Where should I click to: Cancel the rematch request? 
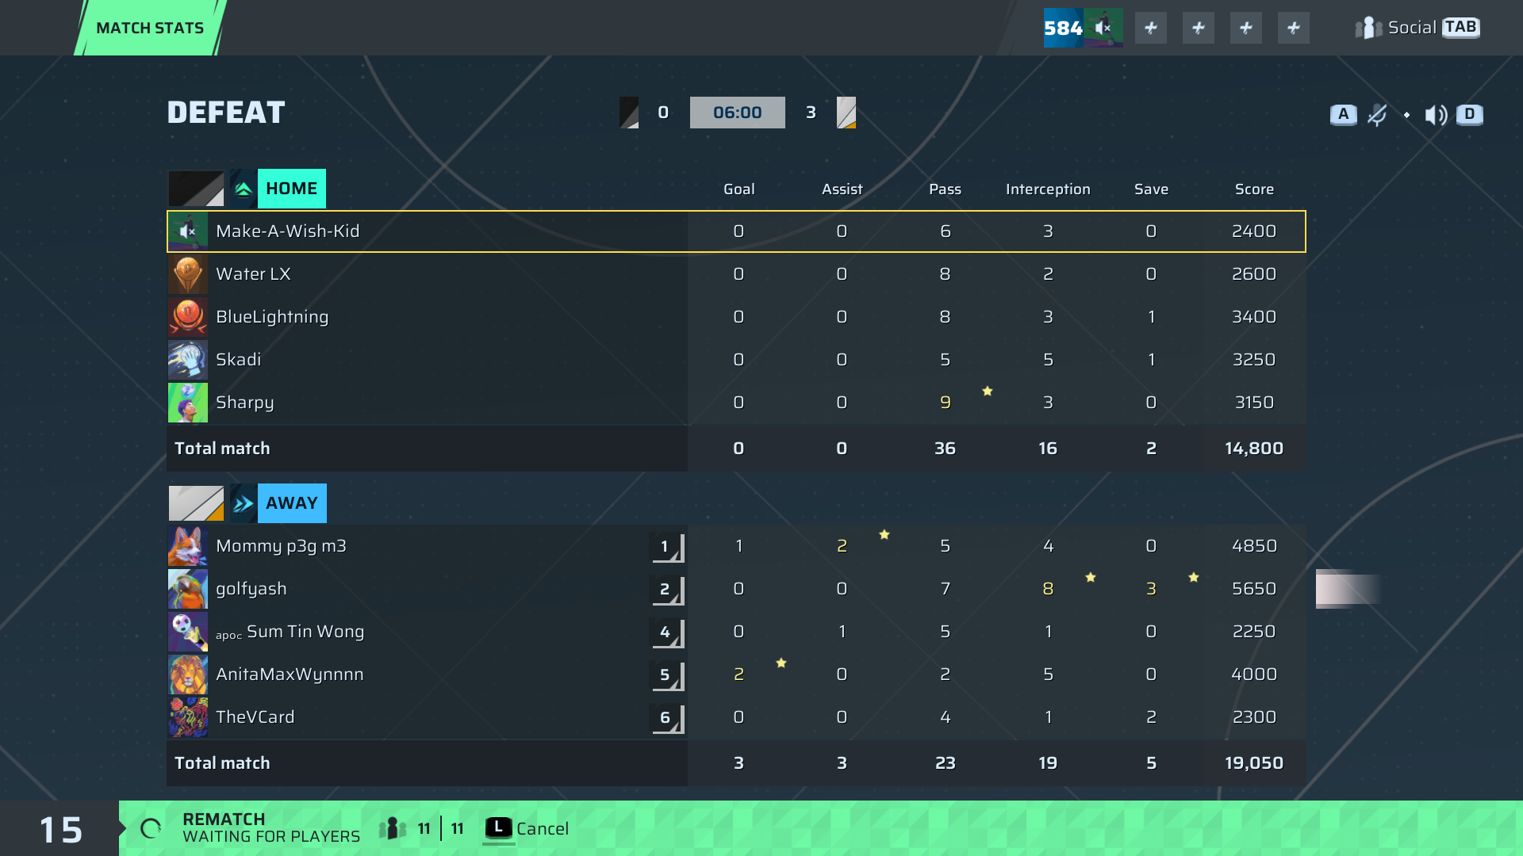click(526, 829)
